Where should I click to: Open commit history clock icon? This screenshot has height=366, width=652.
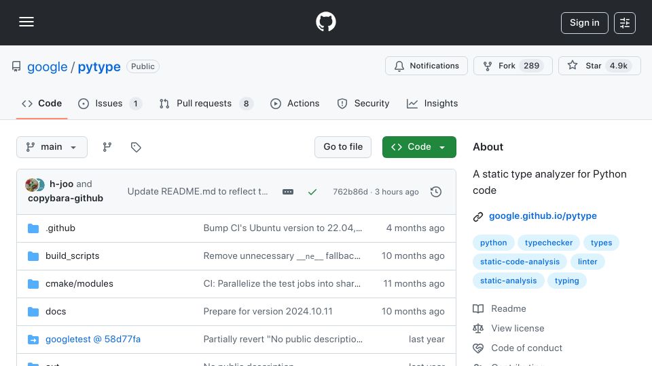(436, 192)
